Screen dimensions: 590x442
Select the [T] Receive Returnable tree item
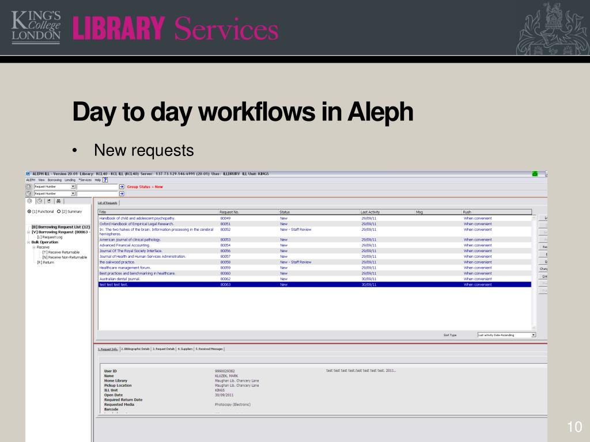point(61,253)
